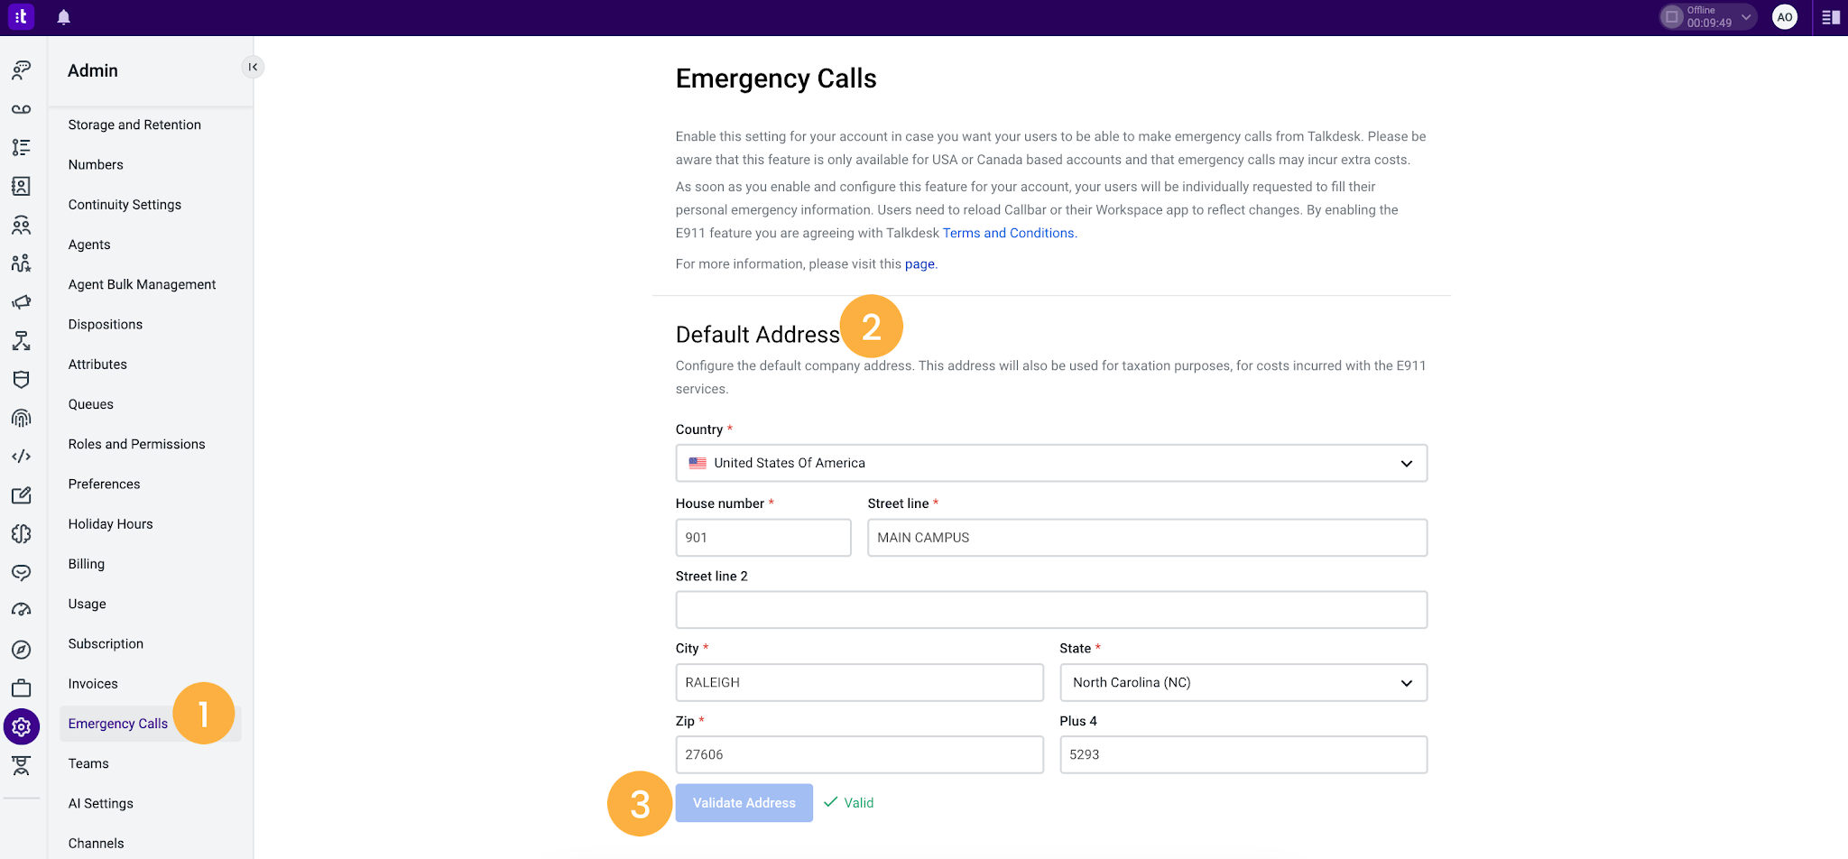Select Roles and Permissions menu item

137,444
